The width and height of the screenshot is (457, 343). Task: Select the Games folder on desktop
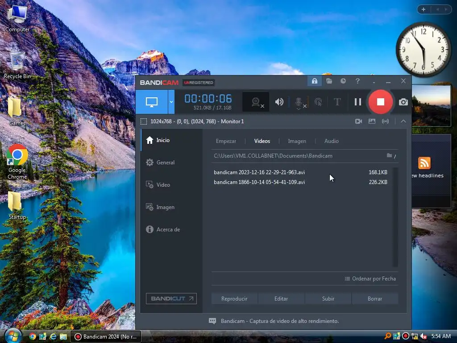[x=17, y=112]
